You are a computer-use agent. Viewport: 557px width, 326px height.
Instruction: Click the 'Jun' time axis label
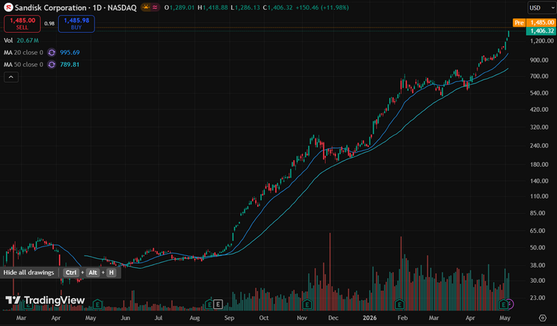point(125,318)
